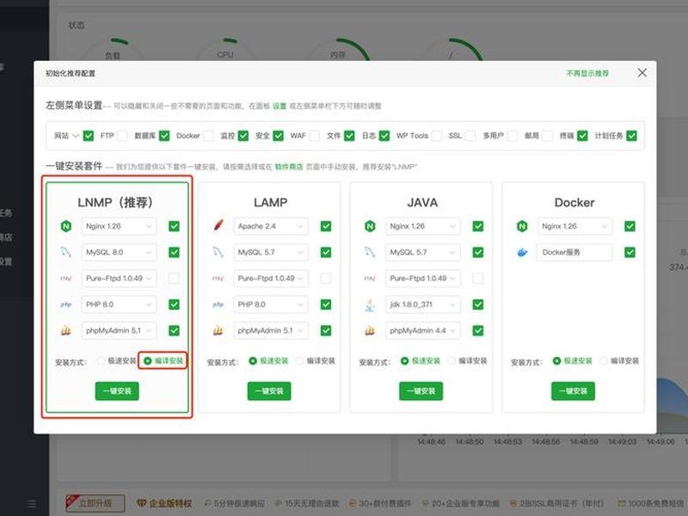
Task: Click the 内存 memory gauge behind dialog
Action: click(x=338, y=50)
